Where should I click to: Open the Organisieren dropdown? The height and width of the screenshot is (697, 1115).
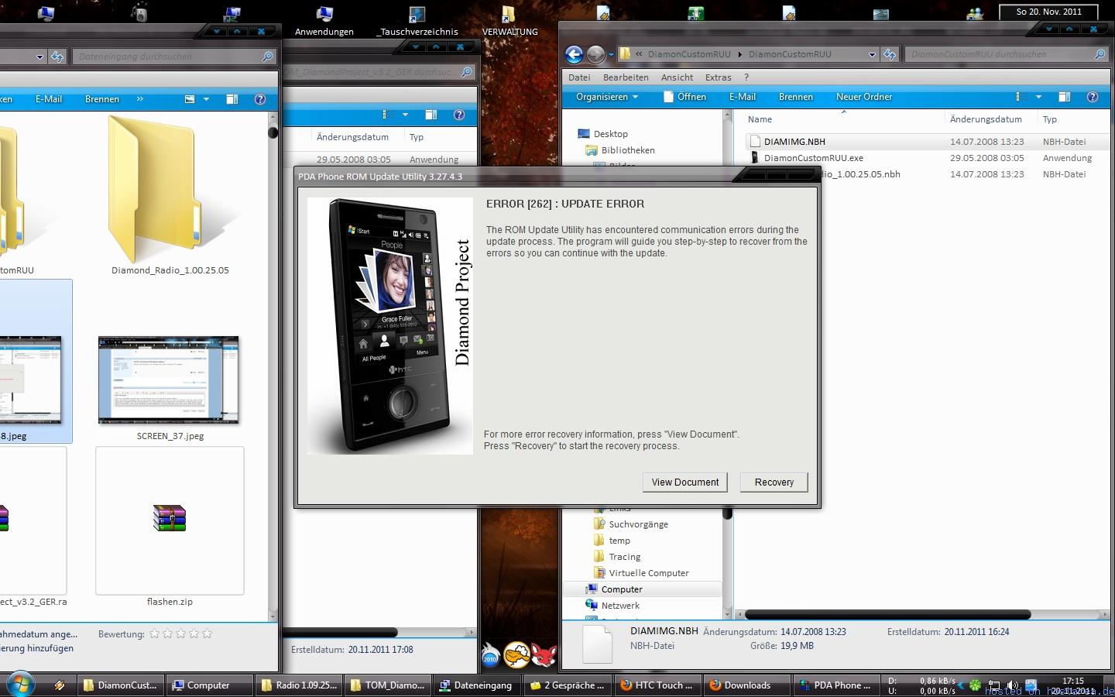point(607,97)
